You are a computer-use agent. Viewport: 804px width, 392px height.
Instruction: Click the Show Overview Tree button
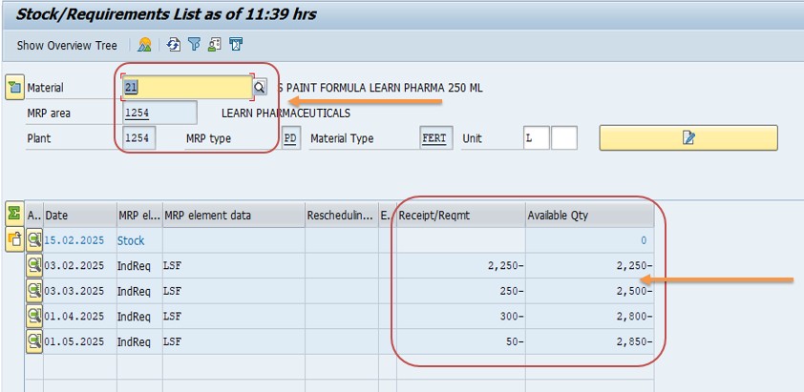67,45
